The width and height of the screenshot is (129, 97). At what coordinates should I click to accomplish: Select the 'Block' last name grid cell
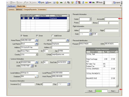pos(42,18)
